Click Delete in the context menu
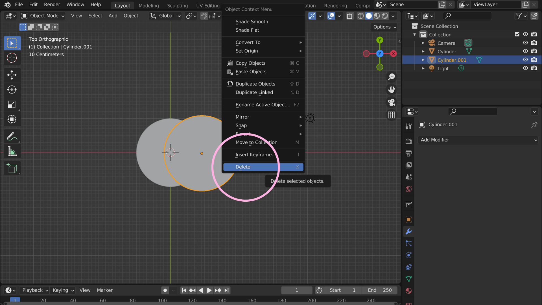542x305 pixels. pyautogui.click(x=243, y=167)
